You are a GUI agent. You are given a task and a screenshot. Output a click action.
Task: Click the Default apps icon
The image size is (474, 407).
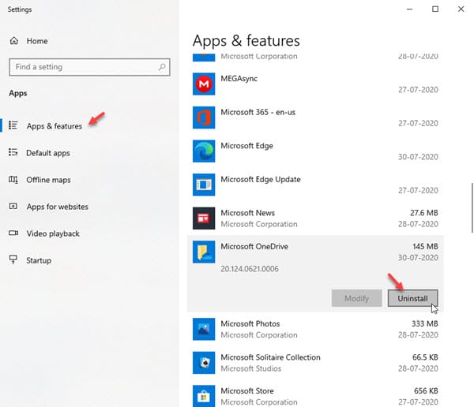coord(13,152)
